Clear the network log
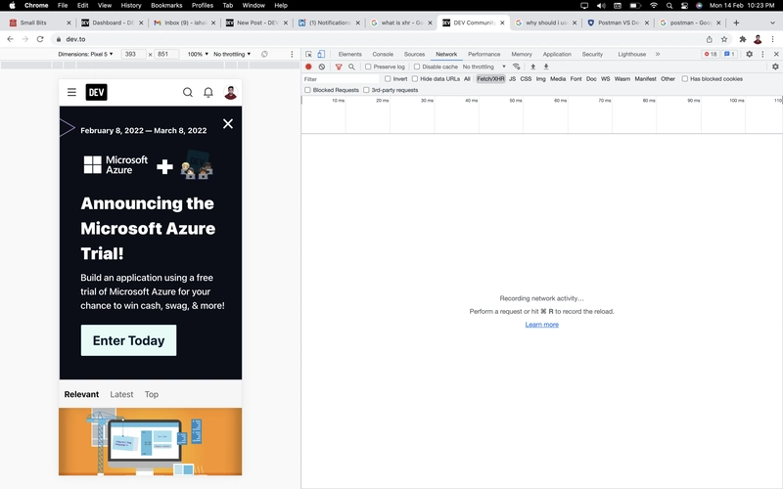 [x=322, y=67]
